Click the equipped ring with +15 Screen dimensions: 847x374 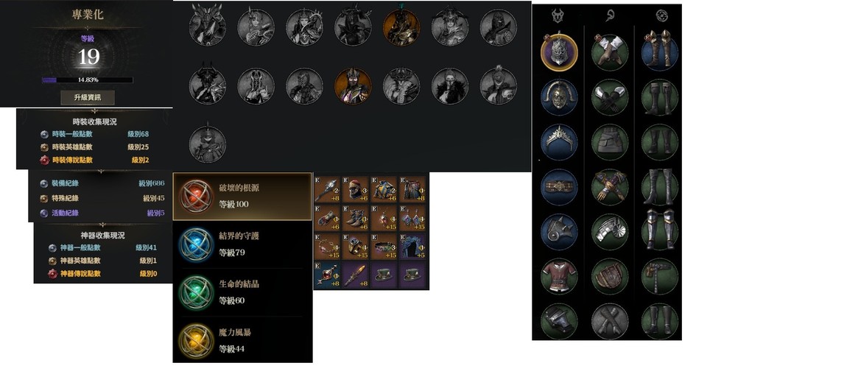(x=356, y=246)
